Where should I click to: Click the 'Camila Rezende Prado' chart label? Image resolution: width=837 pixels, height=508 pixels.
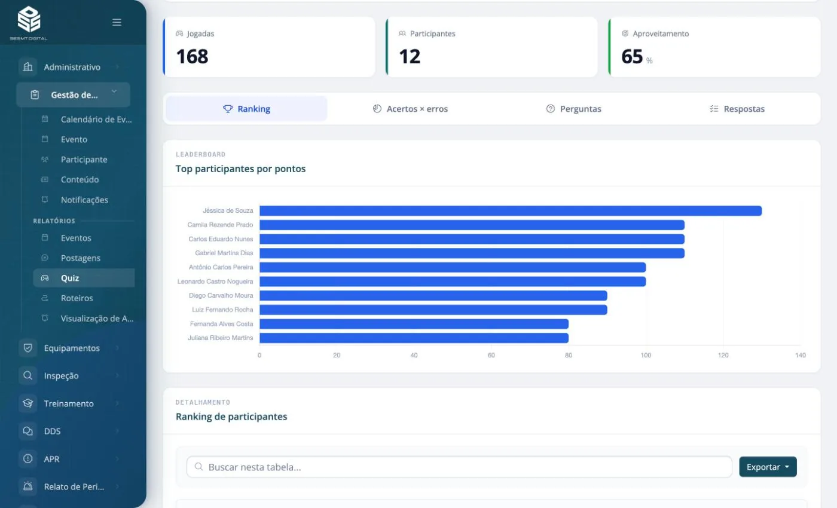coord(220,225)
